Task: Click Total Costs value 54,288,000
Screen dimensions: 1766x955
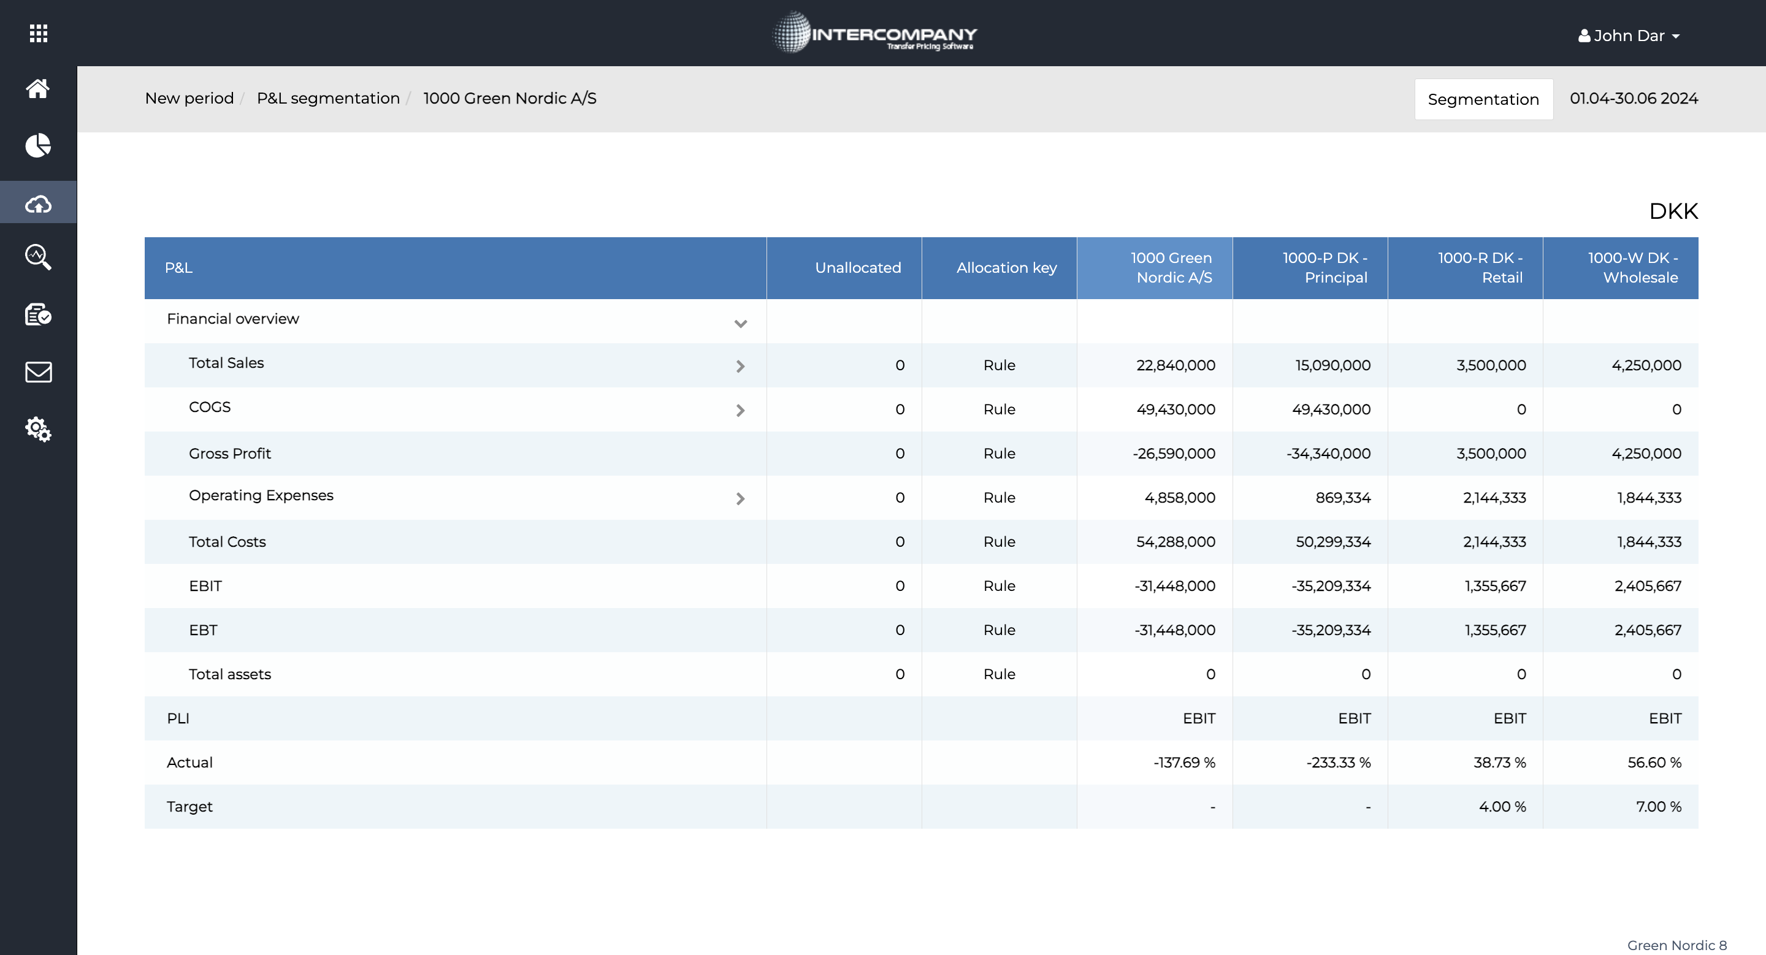Action: 1175,542
